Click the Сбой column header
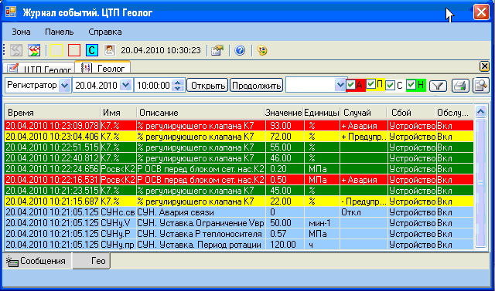The width and height of the screenshot is (495, 291). (x=411, y=113)
